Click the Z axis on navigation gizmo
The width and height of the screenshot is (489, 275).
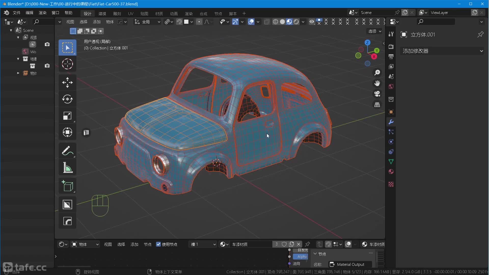[x=367, y=43]
